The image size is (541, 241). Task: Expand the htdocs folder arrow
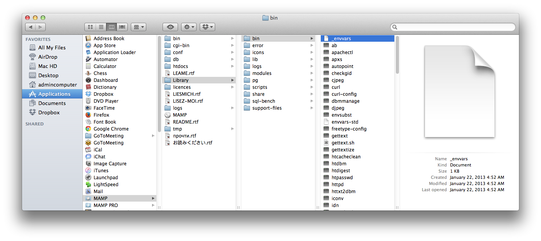point(233,66)
